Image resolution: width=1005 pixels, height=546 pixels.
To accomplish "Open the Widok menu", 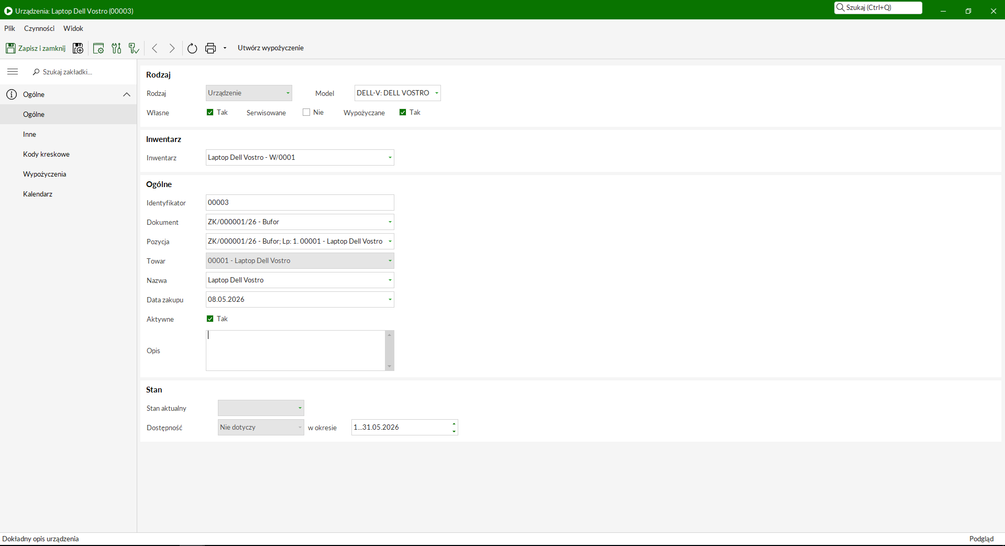I will coord(73,28).
